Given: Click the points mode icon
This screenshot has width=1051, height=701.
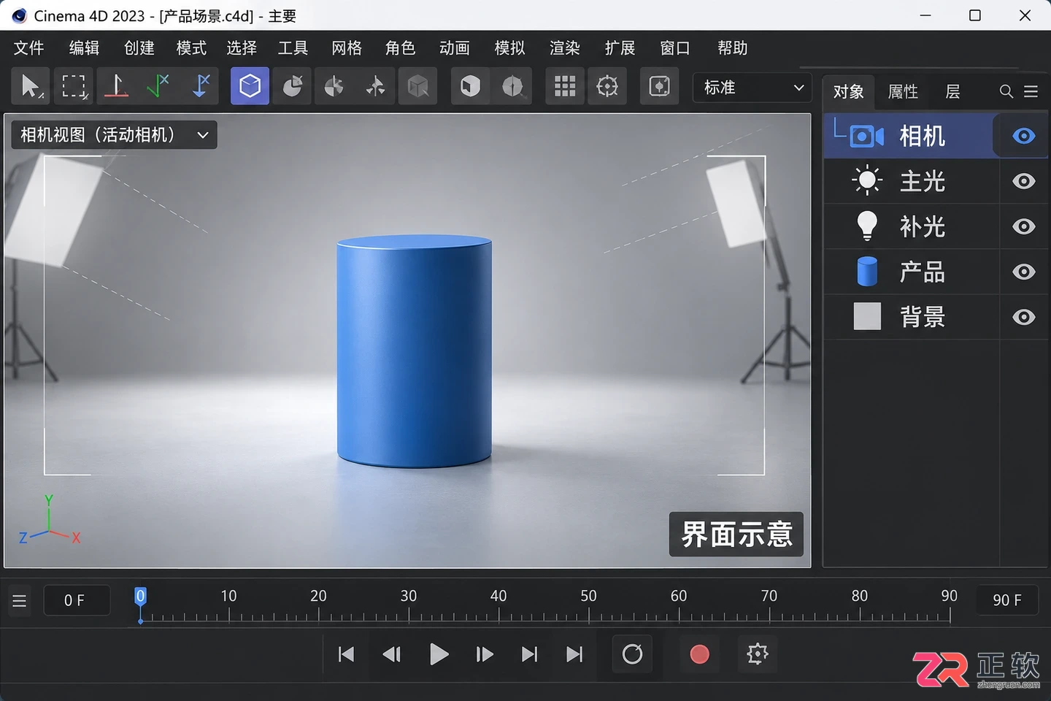Looking at the screenshot, I should pyautogui.click(x=292, y=86).
